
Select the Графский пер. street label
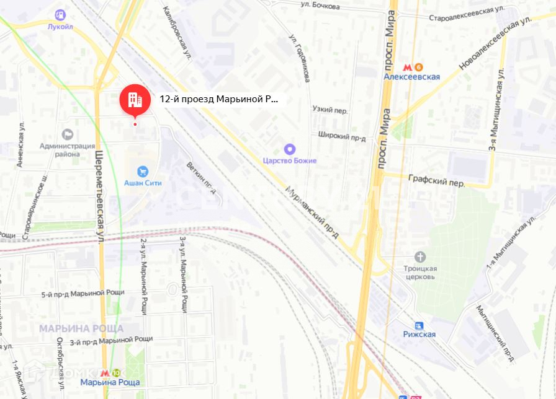click(x=436, y=180)
